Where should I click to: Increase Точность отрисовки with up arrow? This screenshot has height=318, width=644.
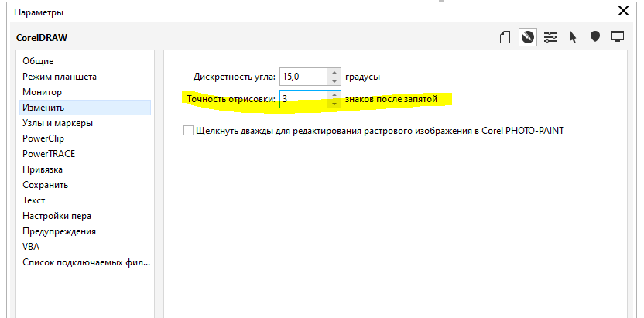[334, 95]
